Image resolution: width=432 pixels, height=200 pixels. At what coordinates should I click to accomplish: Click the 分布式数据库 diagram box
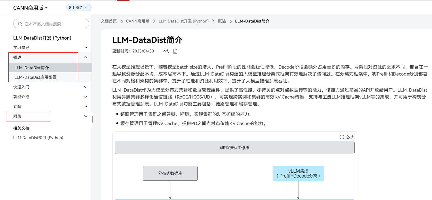tap(170, 173)
